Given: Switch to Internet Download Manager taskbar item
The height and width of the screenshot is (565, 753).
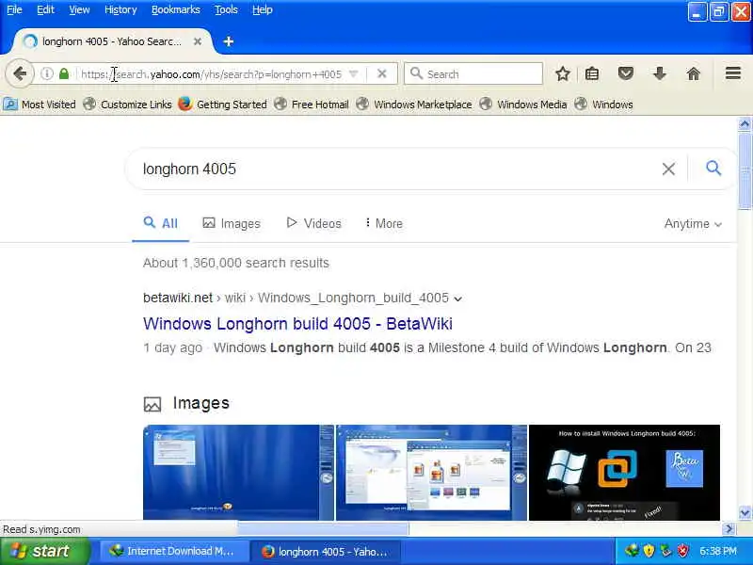Looking at the screenshot, I should tap(173, 551).
